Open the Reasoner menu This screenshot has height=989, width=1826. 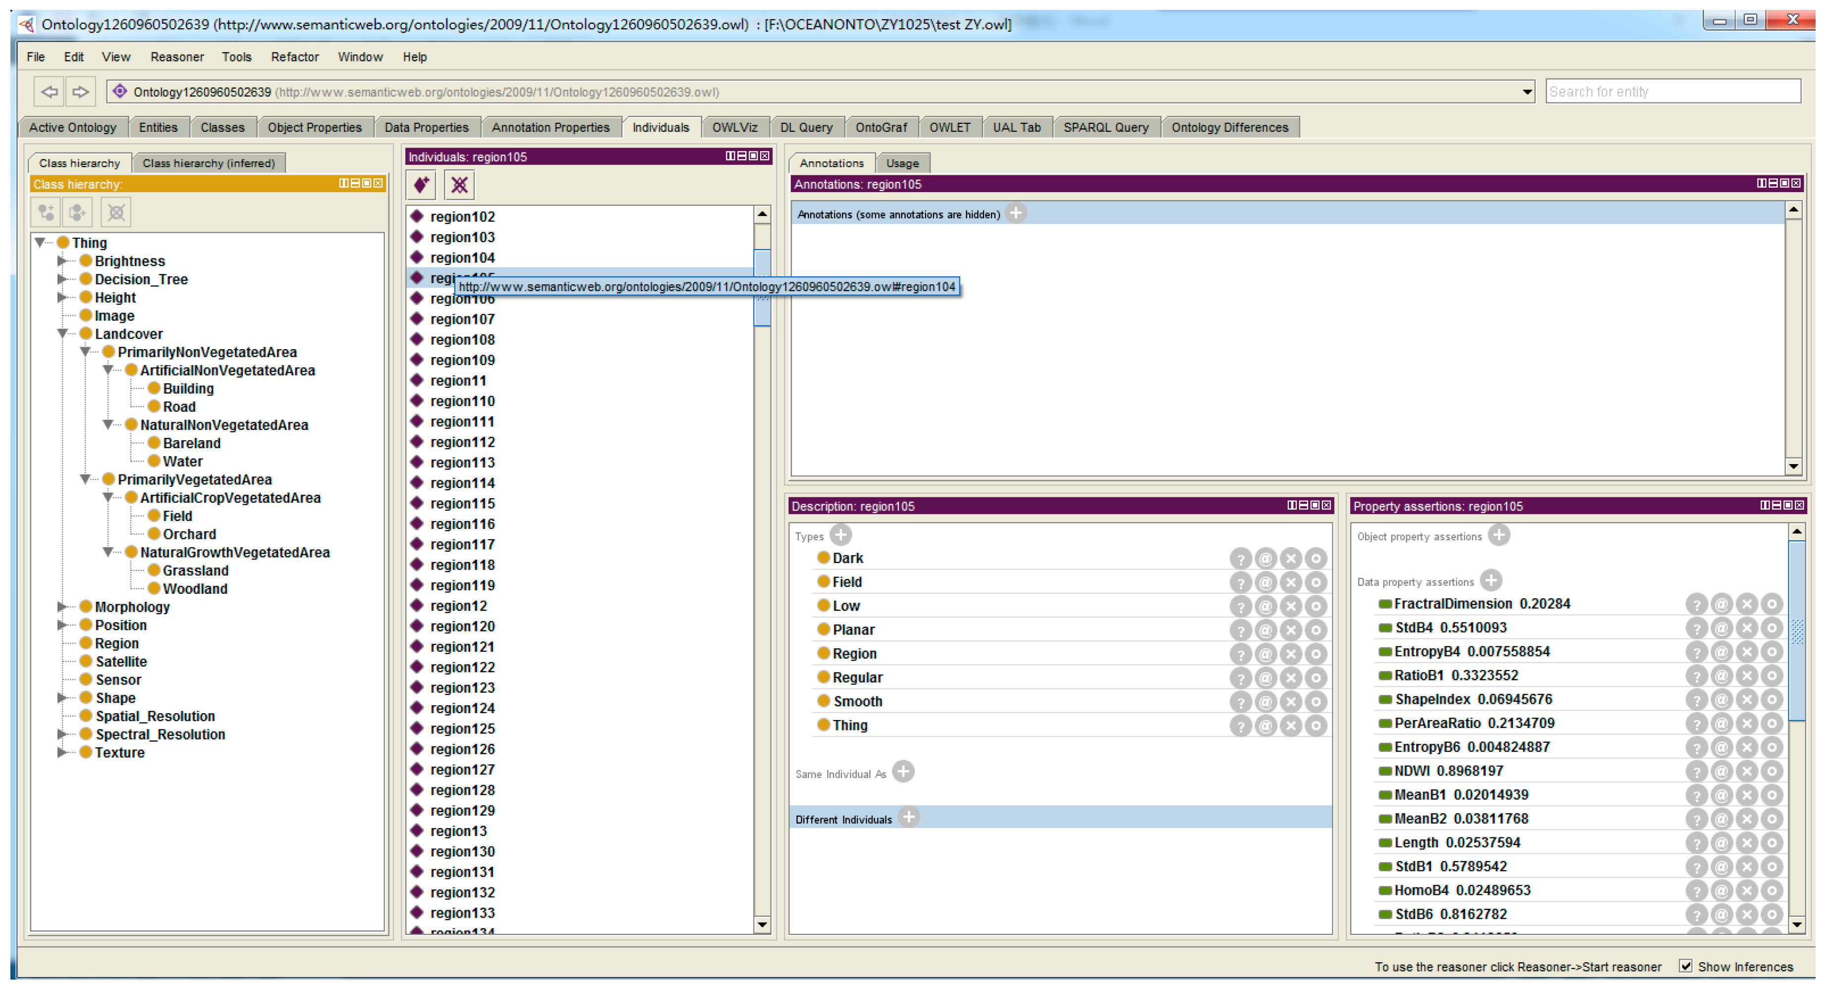pos(176,56)
